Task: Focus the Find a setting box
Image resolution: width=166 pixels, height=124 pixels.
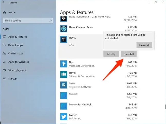Action: pos(28,21)
